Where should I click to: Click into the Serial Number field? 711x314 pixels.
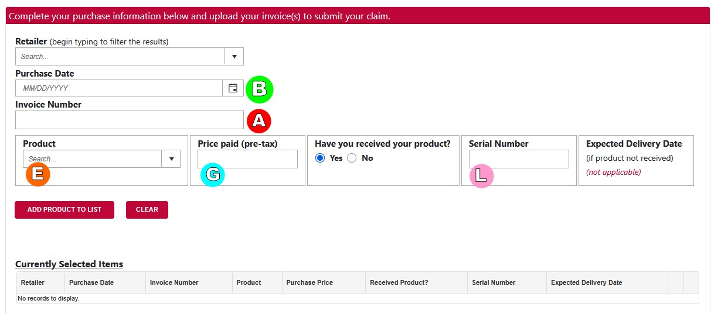tap(519, 159)
